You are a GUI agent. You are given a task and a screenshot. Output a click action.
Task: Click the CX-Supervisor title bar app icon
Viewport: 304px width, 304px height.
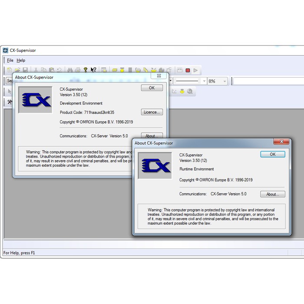pyautogui.click(x=5, y=50)
